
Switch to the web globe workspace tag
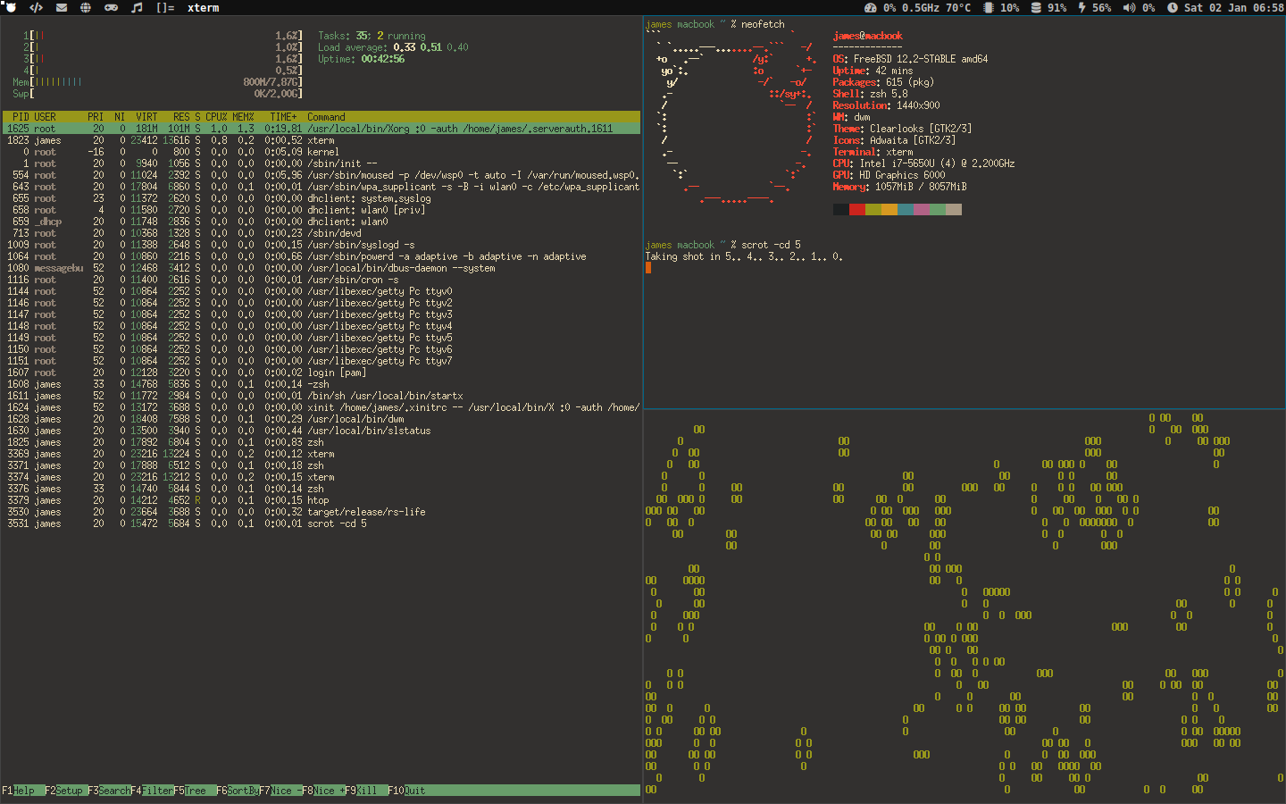[x=86, y=7]
